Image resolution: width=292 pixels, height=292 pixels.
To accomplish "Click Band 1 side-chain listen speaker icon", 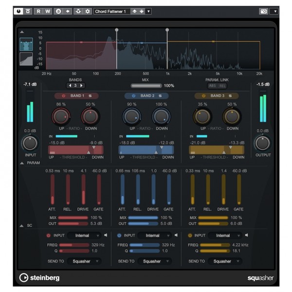I will point(106,235).
